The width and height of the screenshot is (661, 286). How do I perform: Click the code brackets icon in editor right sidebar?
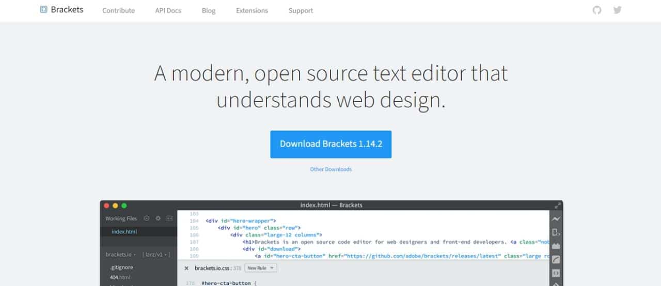tap(556, 273)
